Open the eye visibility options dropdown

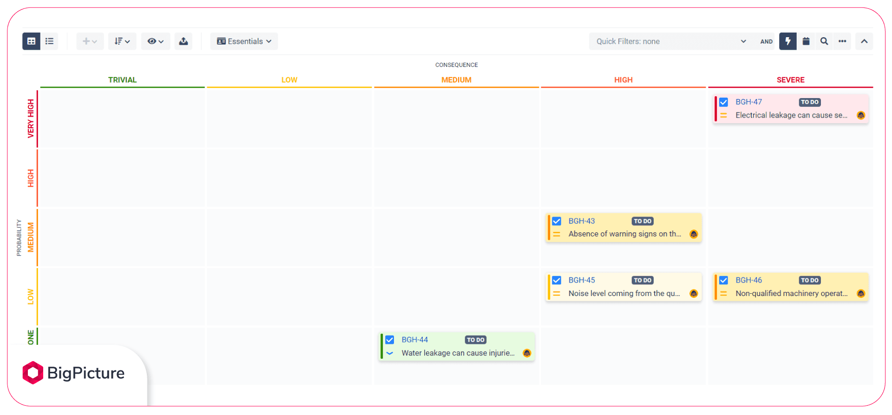[x=156, y=41]
